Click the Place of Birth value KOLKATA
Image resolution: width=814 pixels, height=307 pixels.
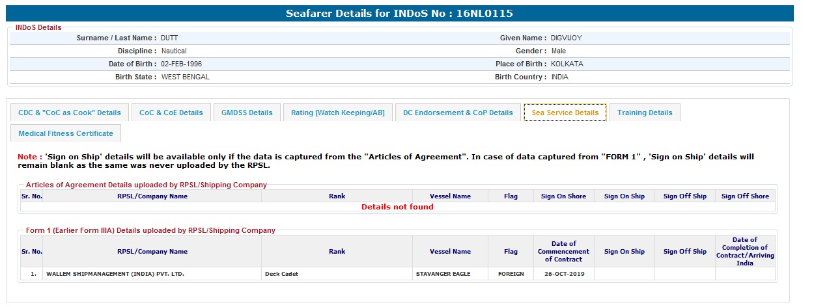pyautogui.click(x=567, y=64)
